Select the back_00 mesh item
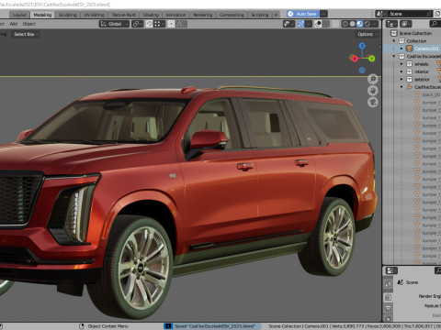441x330 pixels. [431, 94]
